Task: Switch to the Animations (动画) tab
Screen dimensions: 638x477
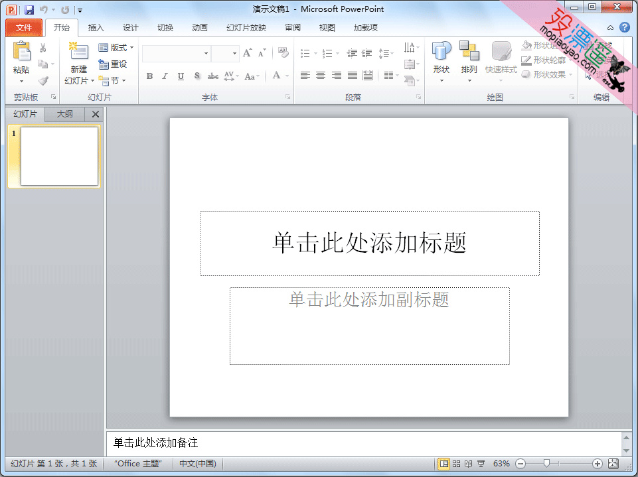Action: [200, 28]
